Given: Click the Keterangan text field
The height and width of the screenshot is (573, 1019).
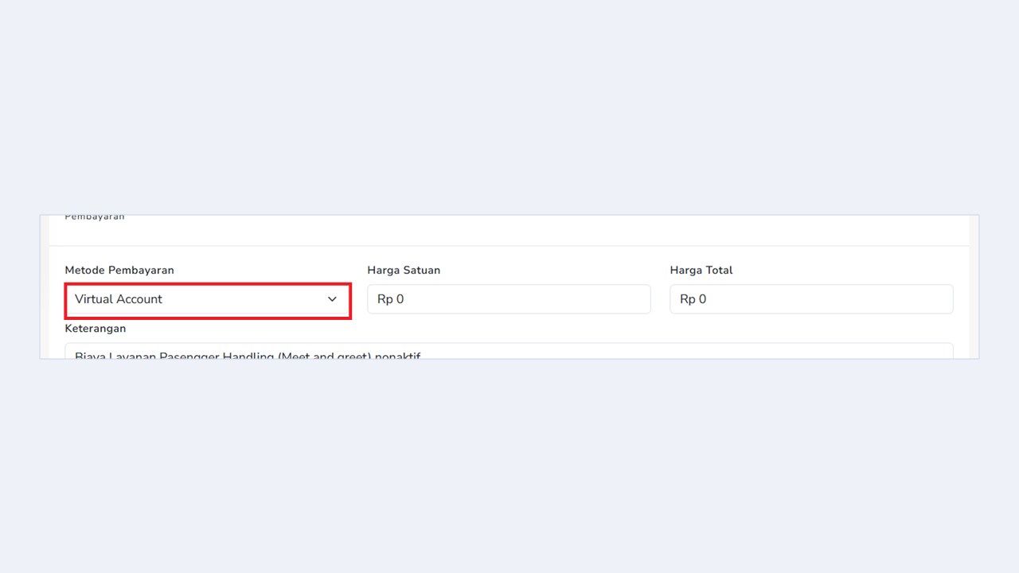Looking at the screenshot, I should (509, 351).
